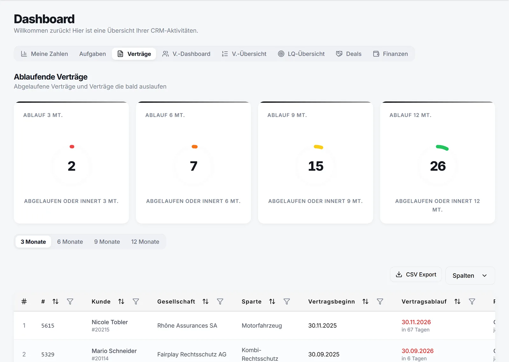
Task: Choose the 12 Monate filter
Action: click(x=145, y=242)
